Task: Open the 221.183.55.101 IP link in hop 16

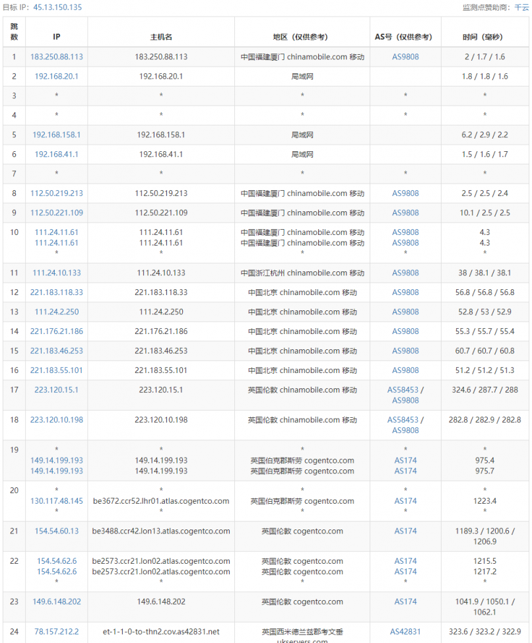Action: tap(57, 370)
